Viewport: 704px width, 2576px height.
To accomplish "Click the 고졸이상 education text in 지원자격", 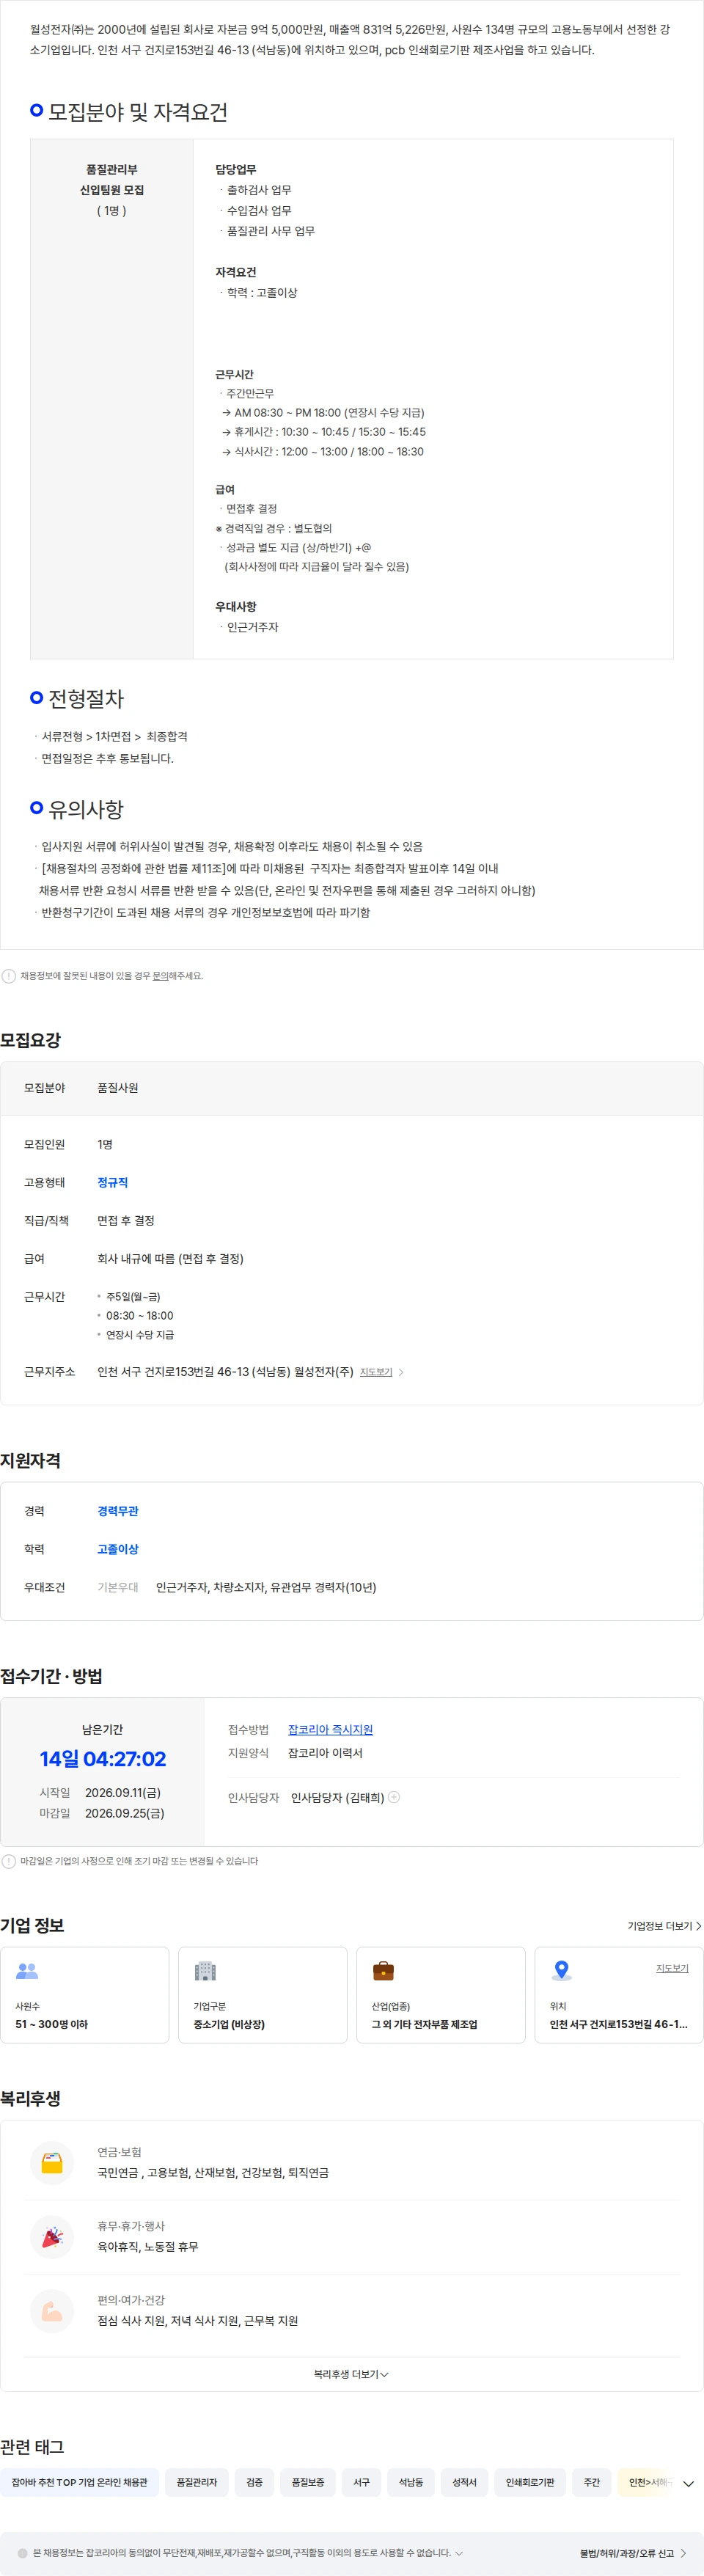I will (118, 1549).
